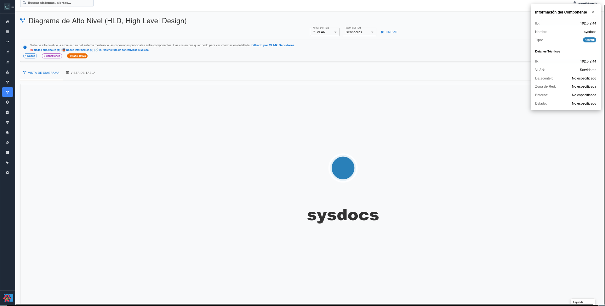
Task: Open the clipboard check sidebar icon
Action: tap(7, 112)
